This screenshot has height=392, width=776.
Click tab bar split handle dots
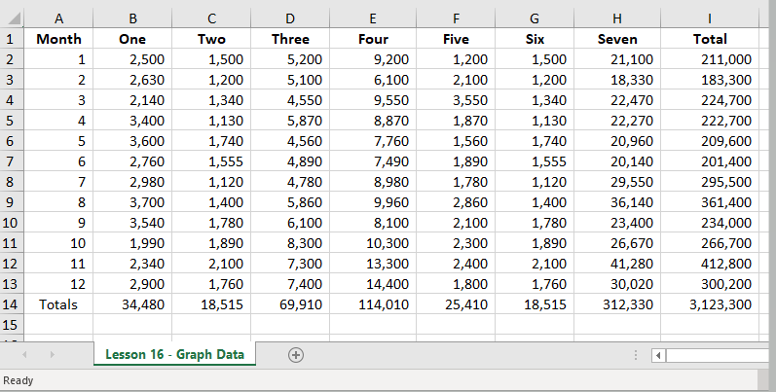[636, 355]
